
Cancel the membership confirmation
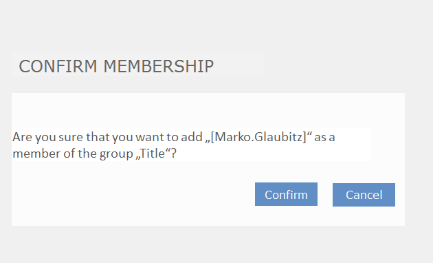[x=364, y=195]
